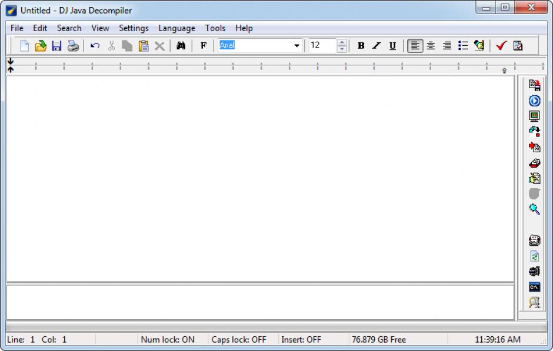This screenshot has width=553, height=351.
Task: Click the font size field showing 12
Action: coord(322,46)
